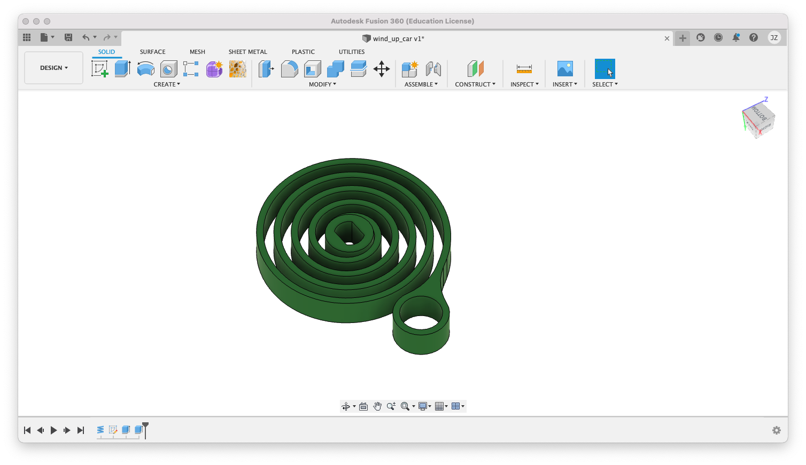Select the Coil feature in timeline
This screenshot has height=465, width=806.
(x=100, y=430)
